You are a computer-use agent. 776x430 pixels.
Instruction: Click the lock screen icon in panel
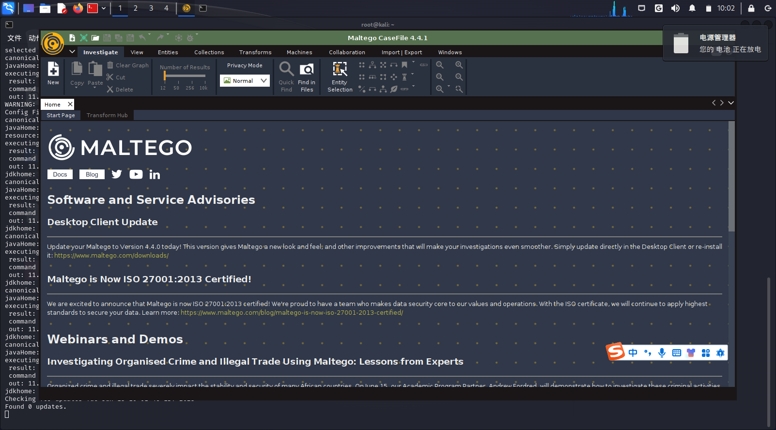click(751, 8)
